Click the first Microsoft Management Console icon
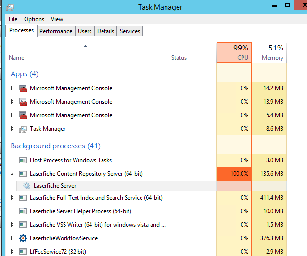 point(23,88)
